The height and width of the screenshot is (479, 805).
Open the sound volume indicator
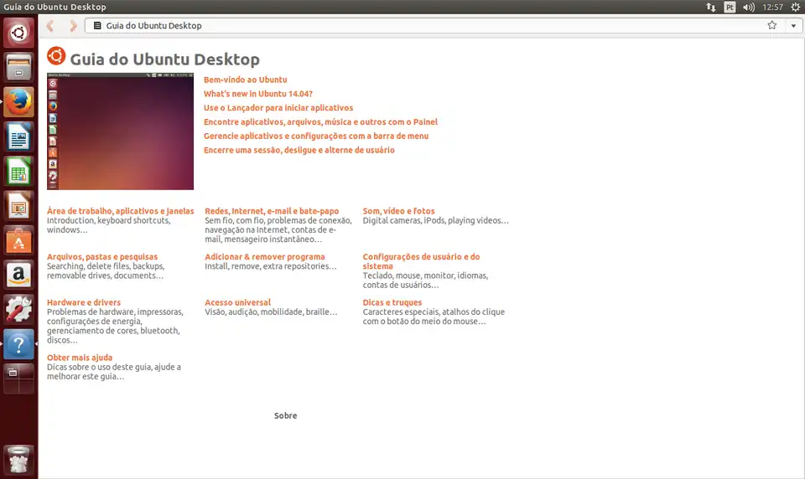point(749,8)
